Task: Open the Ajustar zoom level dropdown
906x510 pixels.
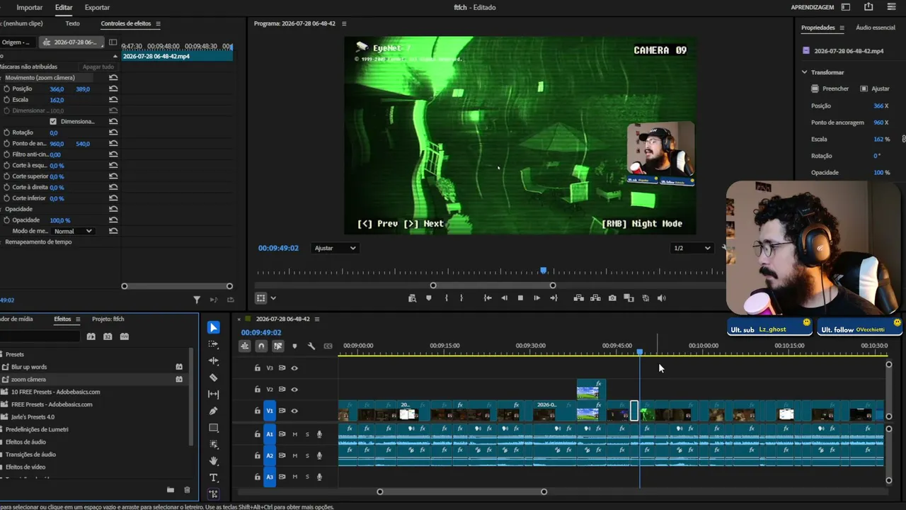Action: 336,248
